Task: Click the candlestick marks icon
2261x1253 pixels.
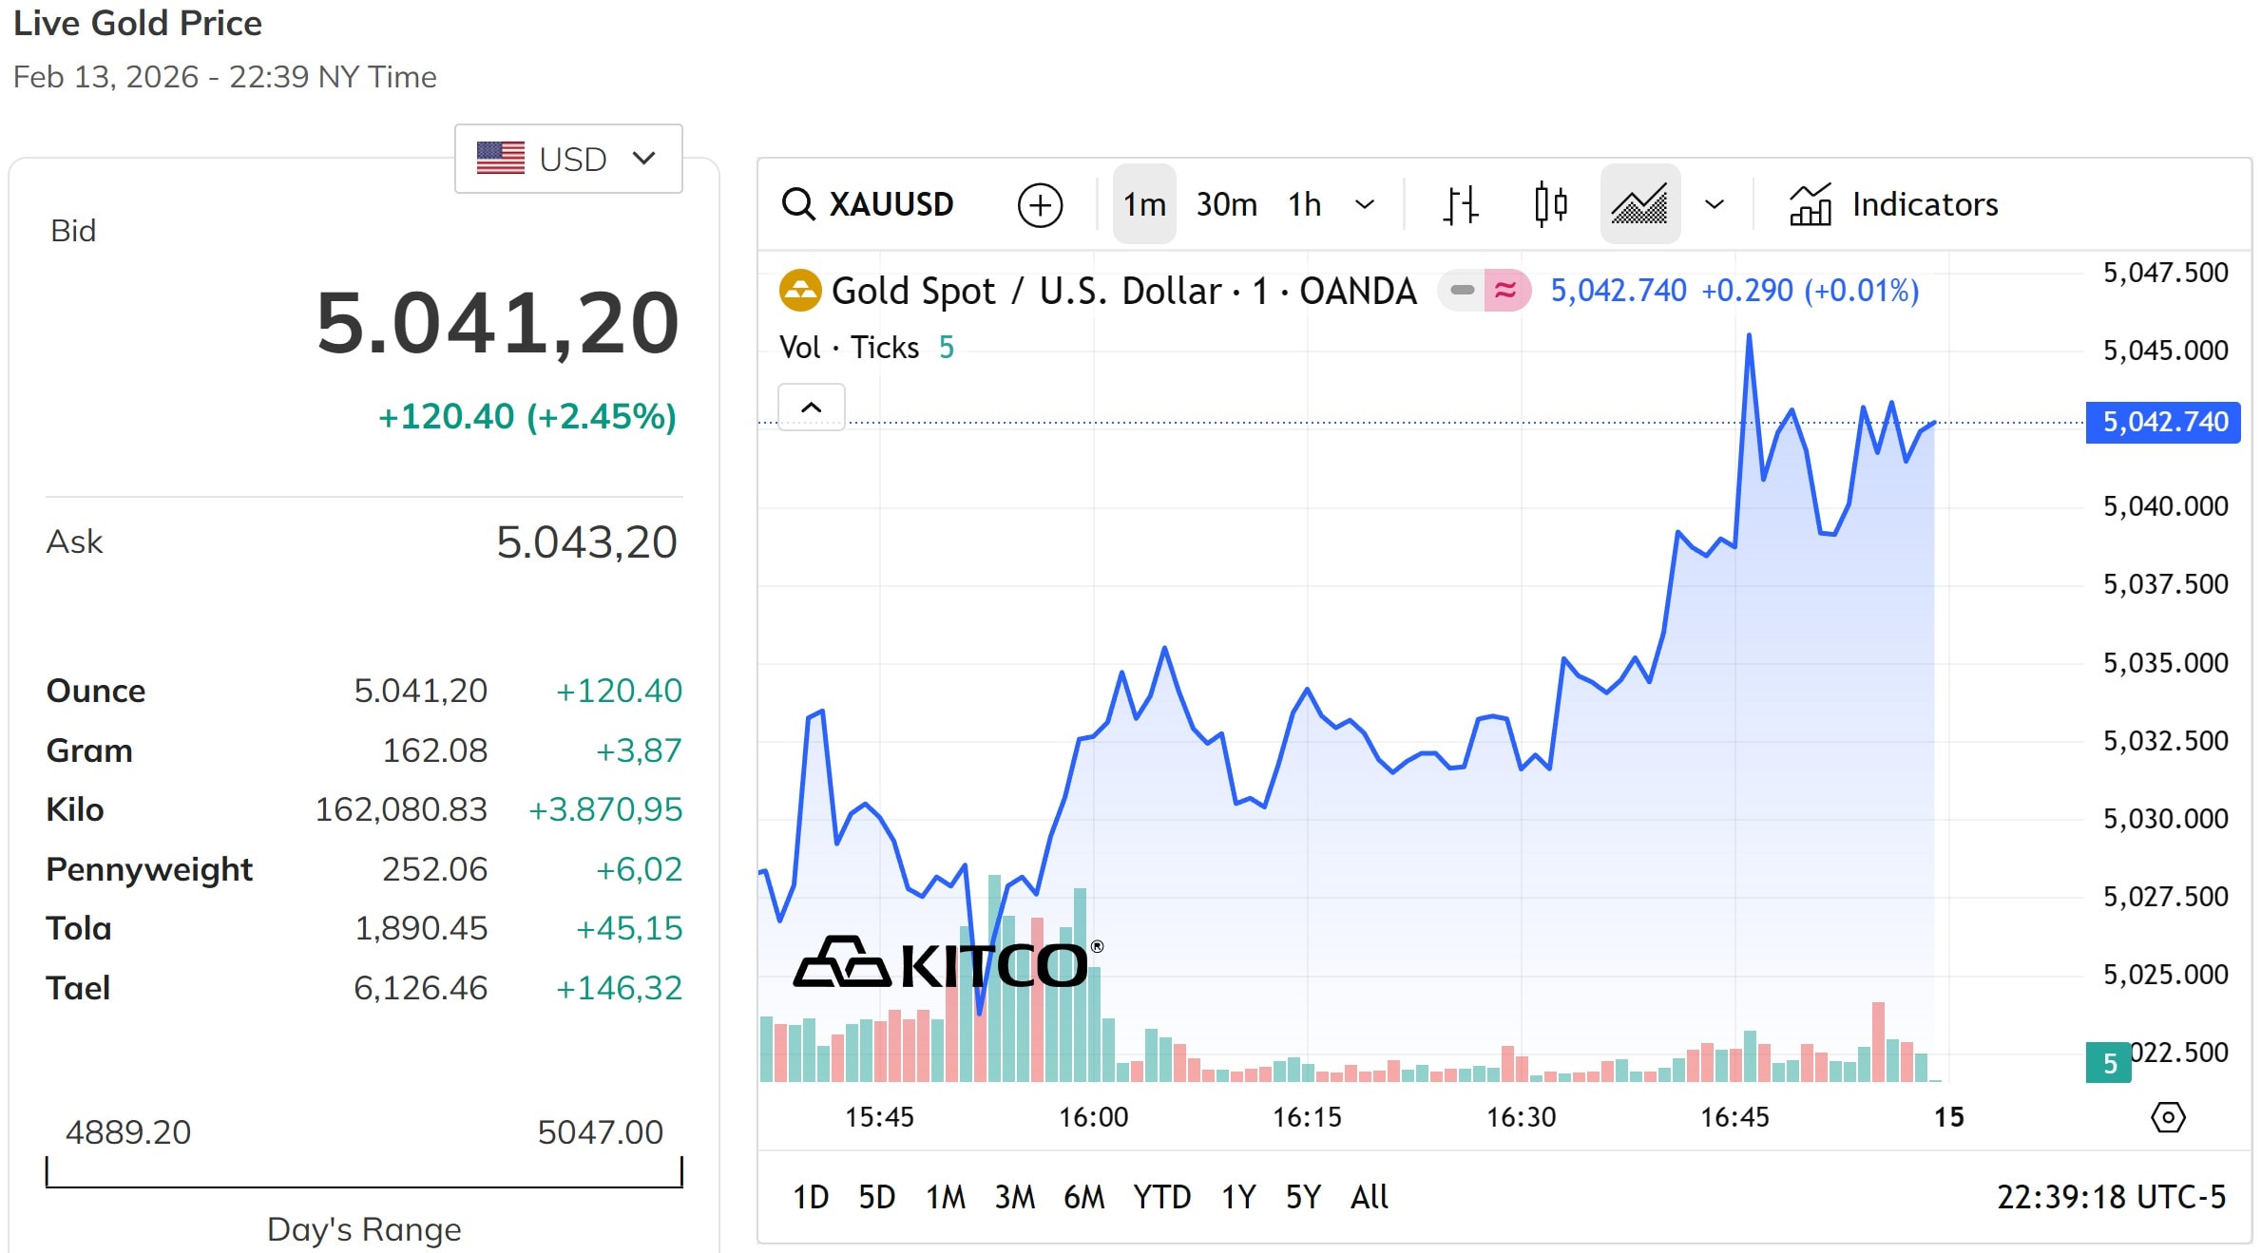Action: click(x=1549, y=203)
